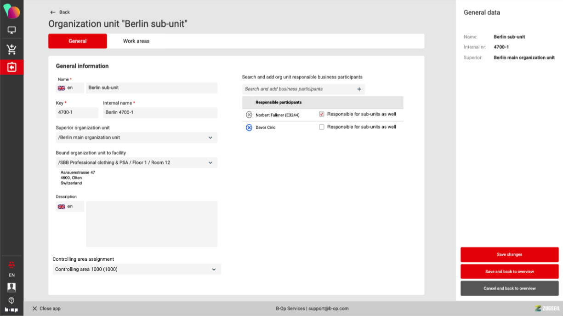Viewport: 563px width, 316px height.
Task: Select the General tab
Action: click(77, 41)
